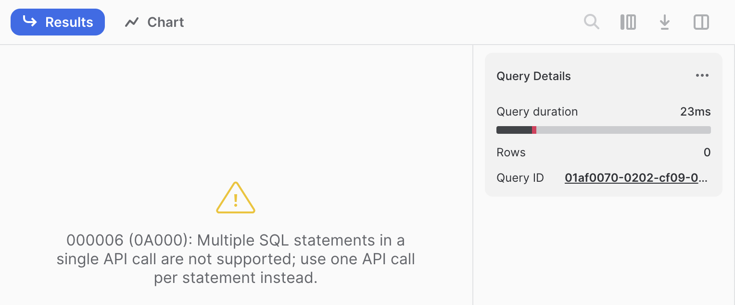
Task: Switch to the Results tab
Action: pyautogui.click(x=58, y=22)
